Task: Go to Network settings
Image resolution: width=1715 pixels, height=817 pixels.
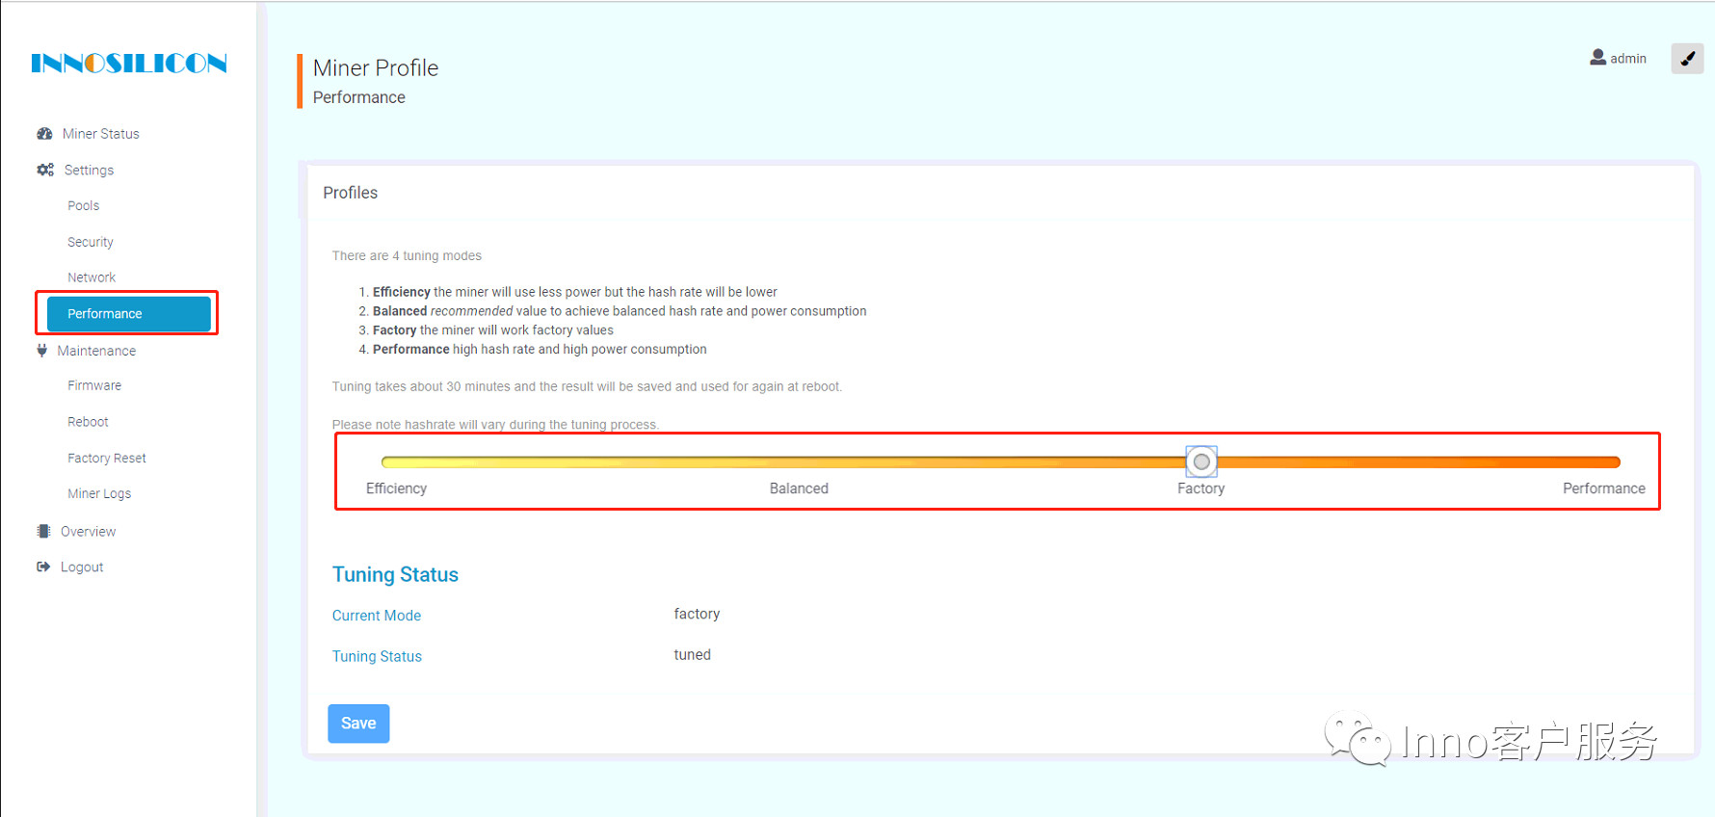Action: pyautogui.click(x=92, y=277)
